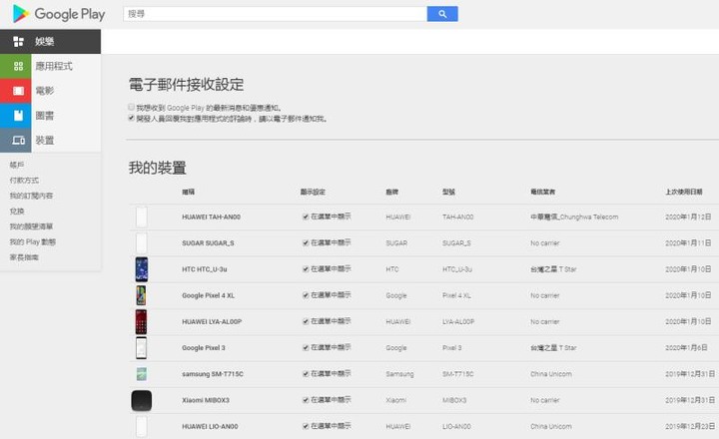Screen dimensions: 719x439
Task: Click the HUAWEI LIO-AN00 device thumbnail
Action: click(142, 426)
